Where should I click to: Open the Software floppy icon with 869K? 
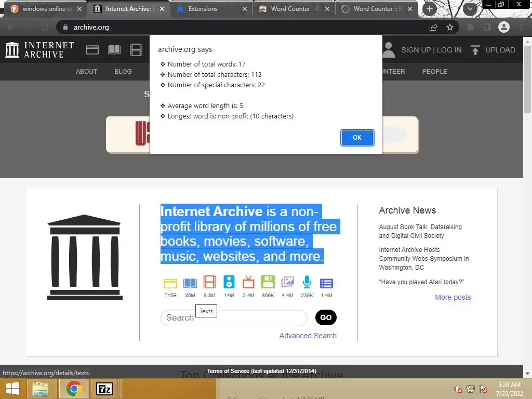(268, 282)
